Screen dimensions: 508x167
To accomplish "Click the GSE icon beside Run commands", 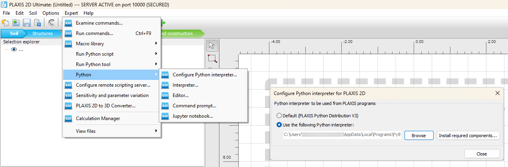I will 68,33.
